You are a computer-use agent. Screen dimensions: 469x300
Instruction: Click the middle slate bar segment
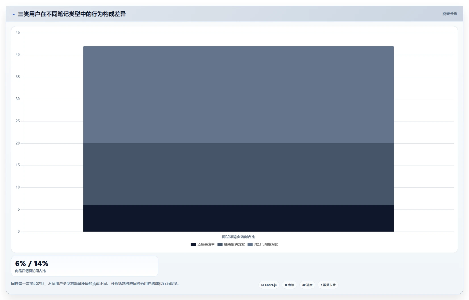pos(238,174)
